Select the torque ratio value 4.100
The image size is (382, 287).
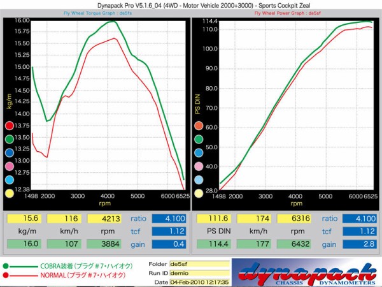[x=169, y=219]
